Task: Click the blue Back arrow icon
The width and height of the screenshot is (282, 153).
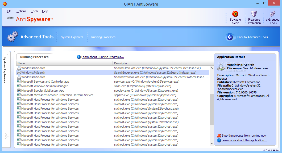Action: [230, 37]
